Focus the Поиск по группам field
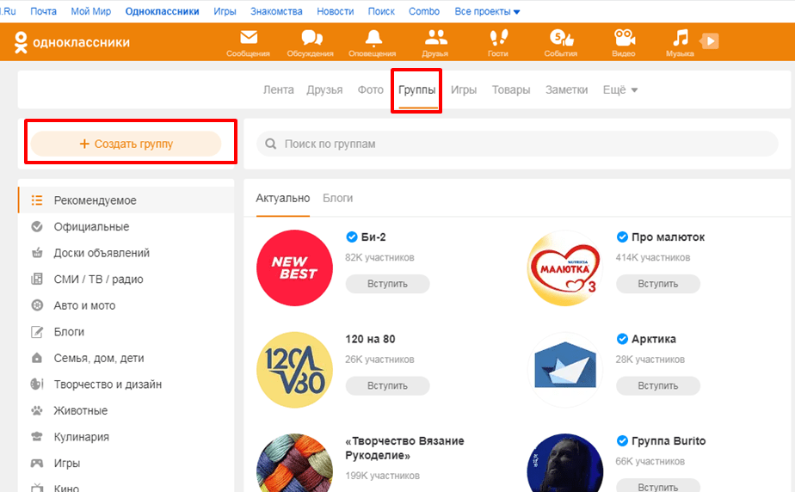This screenshot has height=492, width=795. (517, 144)
